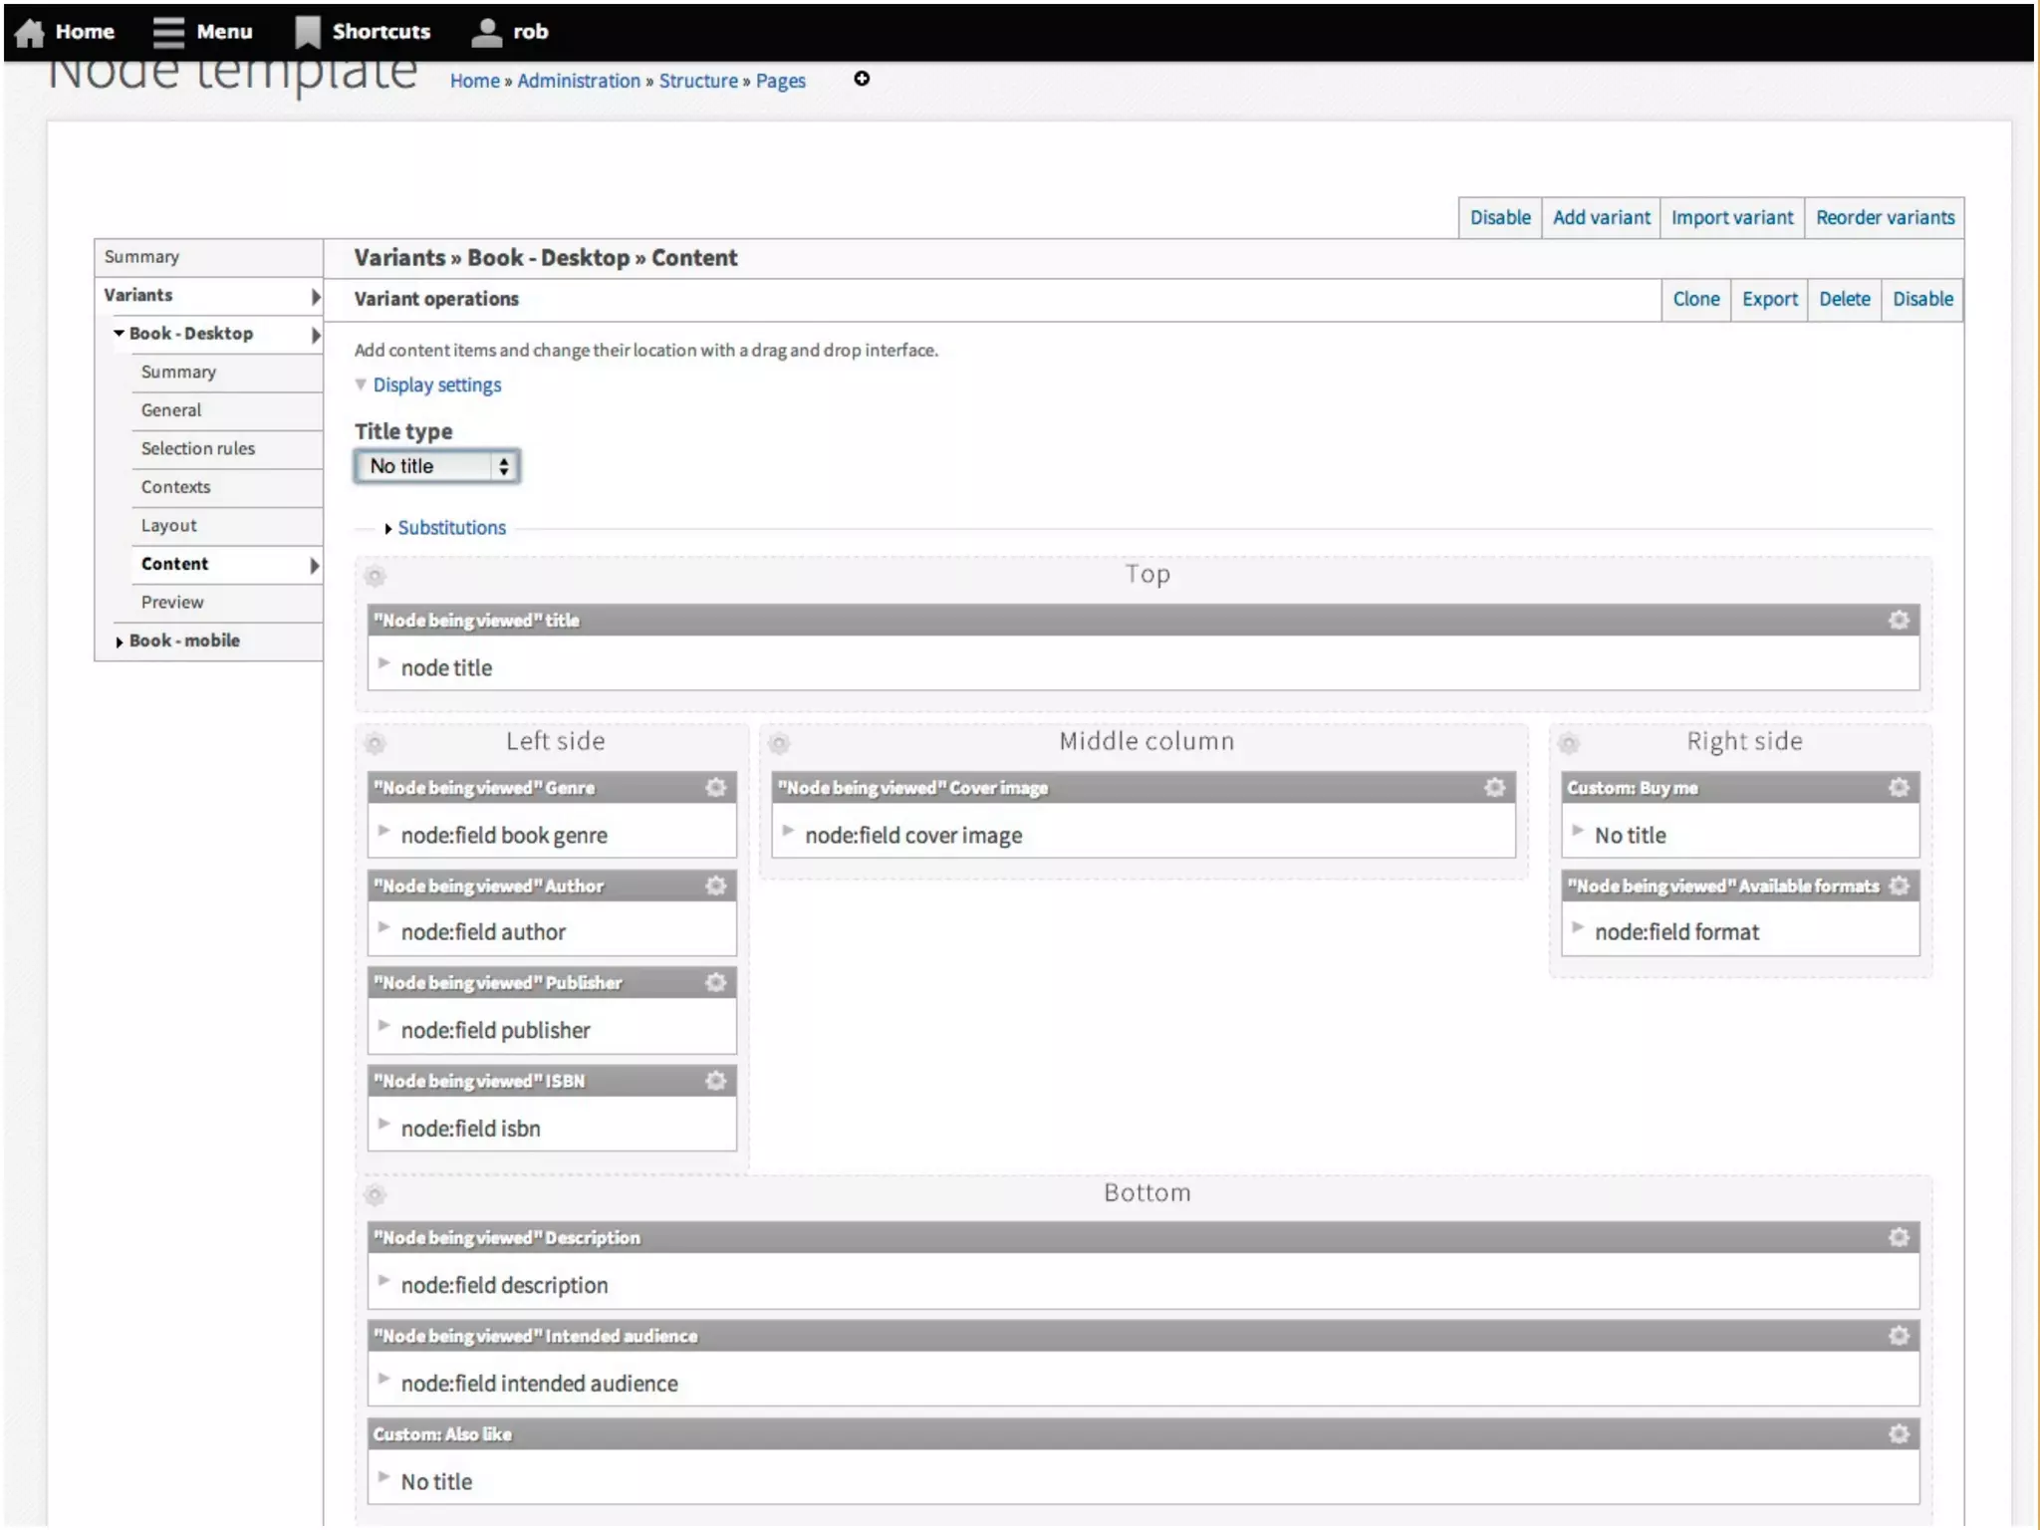Open the Title type dropdown
This screenshot has height=1530, width=2040.
pos(436,466)
